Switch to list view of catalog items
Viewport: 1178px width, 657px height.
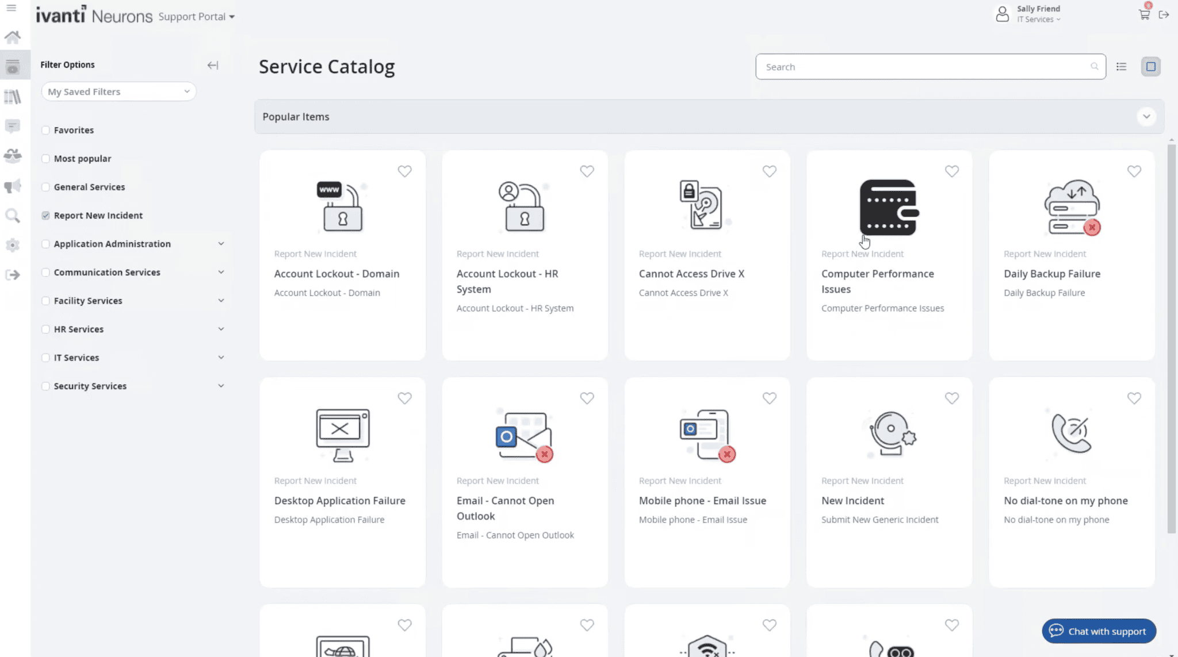[1122, 66]
